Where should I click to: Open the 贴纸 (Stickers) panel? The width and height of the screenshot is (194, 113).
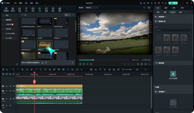click(x=53, y=10)
